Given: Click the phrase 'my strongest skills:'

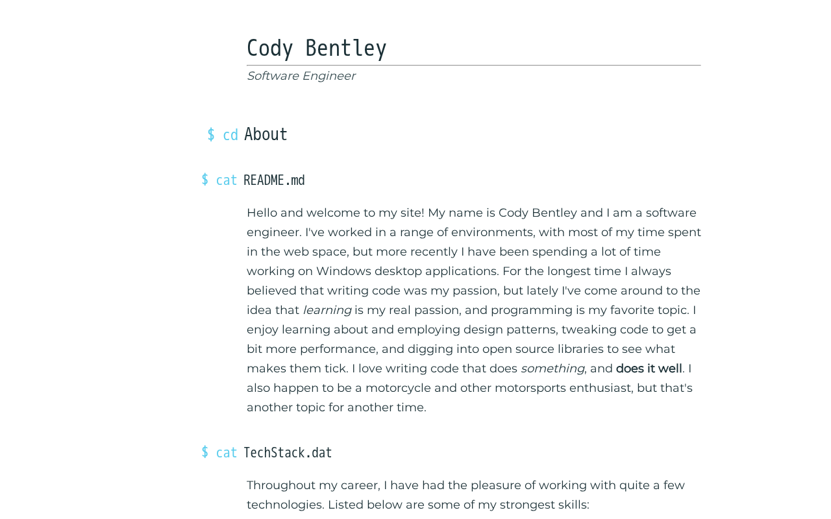Looking at the screenshot, I should point(533,505).
